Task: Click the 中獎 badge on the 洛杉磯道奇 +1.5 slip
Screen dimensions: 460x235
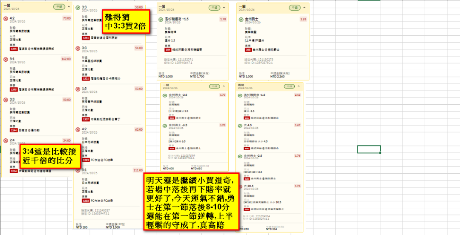Action: coord(214,8)
